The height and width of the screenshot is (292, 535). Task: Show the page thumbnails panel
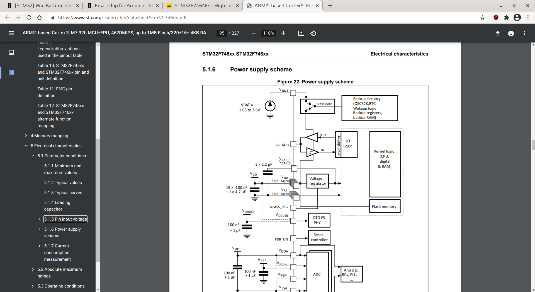11,52
